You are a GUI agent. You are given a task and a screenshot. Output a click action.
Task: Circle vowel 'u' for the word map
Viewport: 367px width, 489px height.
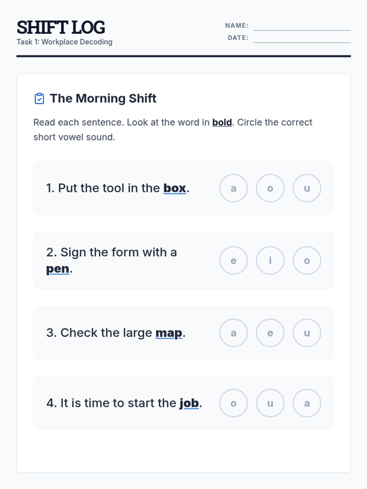point(307,333)
